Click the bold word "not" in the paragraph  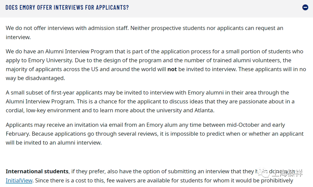coord(172,69)
